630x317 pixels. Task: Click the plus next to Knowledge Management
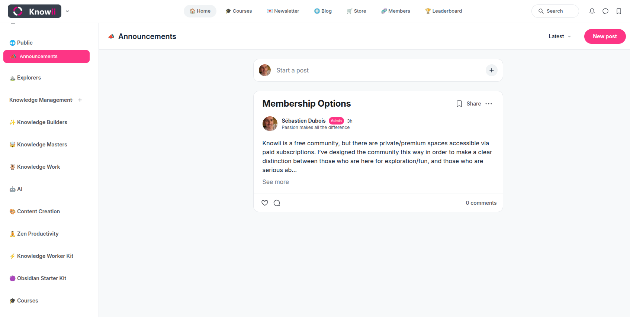click(80, 100)
